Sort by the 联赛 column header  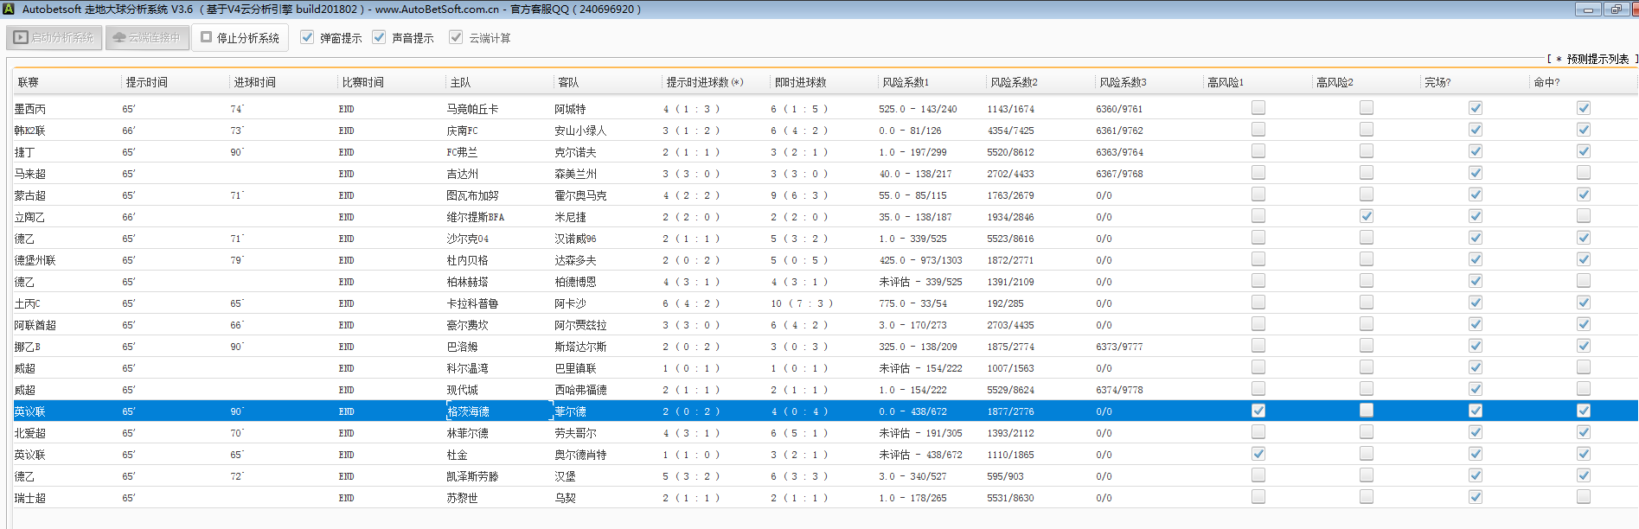(29, 83)
